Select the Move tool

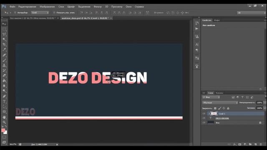[x=4, y=24]
